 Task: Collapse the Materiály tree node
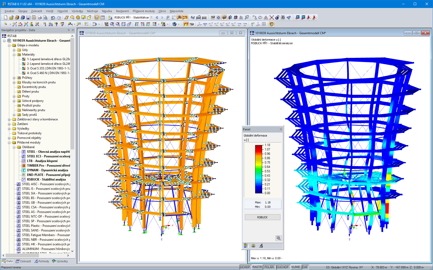point(14,55)
